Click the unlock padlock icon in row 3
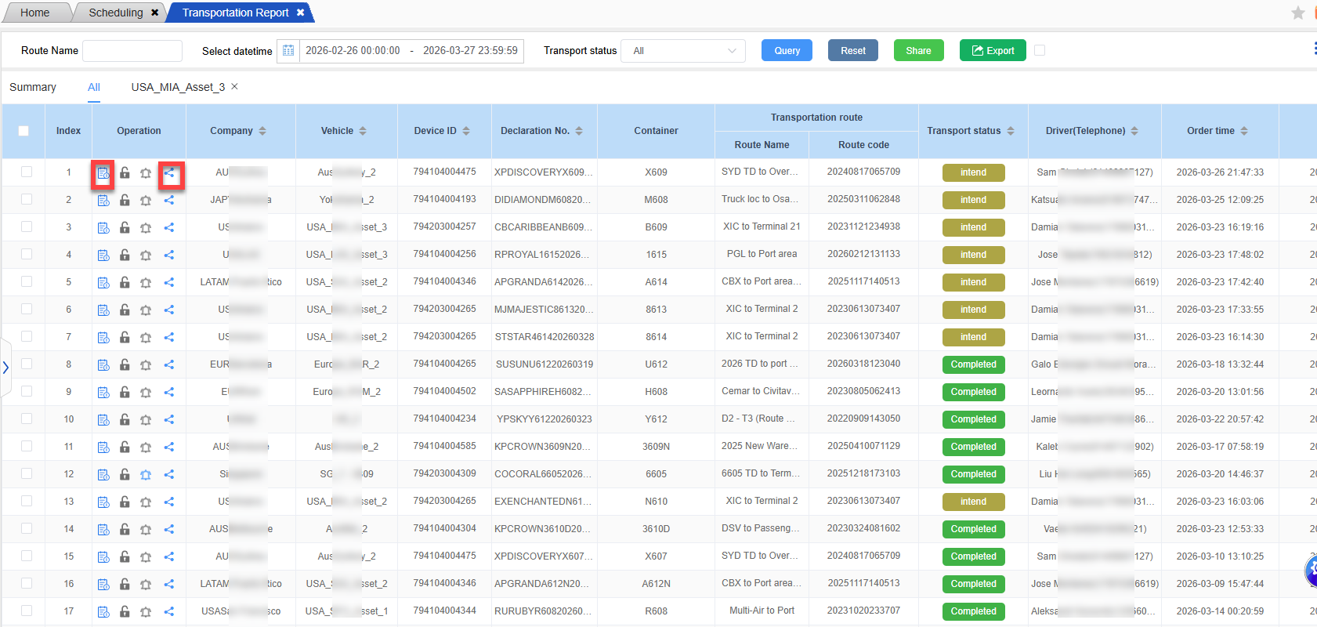 pos(125,227)
